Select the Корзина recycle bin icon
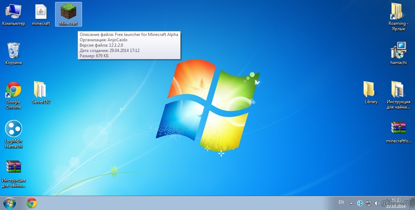This screenshot has width=415, height=210. tap(14, 53)
